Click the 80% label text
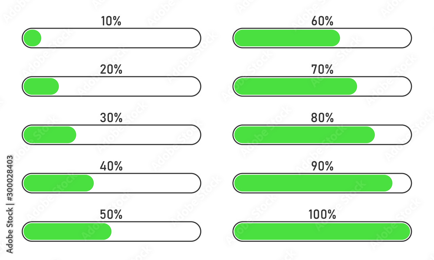This screenshot has height=260, width=434. [322, 118]
